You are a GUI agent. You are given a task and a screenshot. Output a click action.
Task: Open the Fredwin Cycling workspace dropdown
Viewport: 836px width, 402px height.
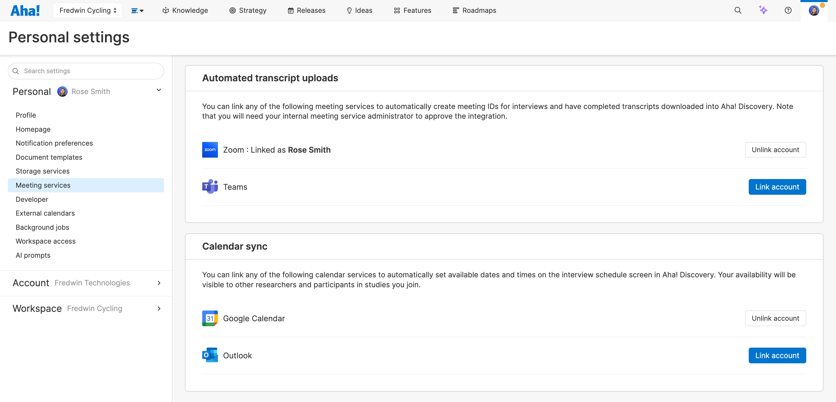click(88, 10)
